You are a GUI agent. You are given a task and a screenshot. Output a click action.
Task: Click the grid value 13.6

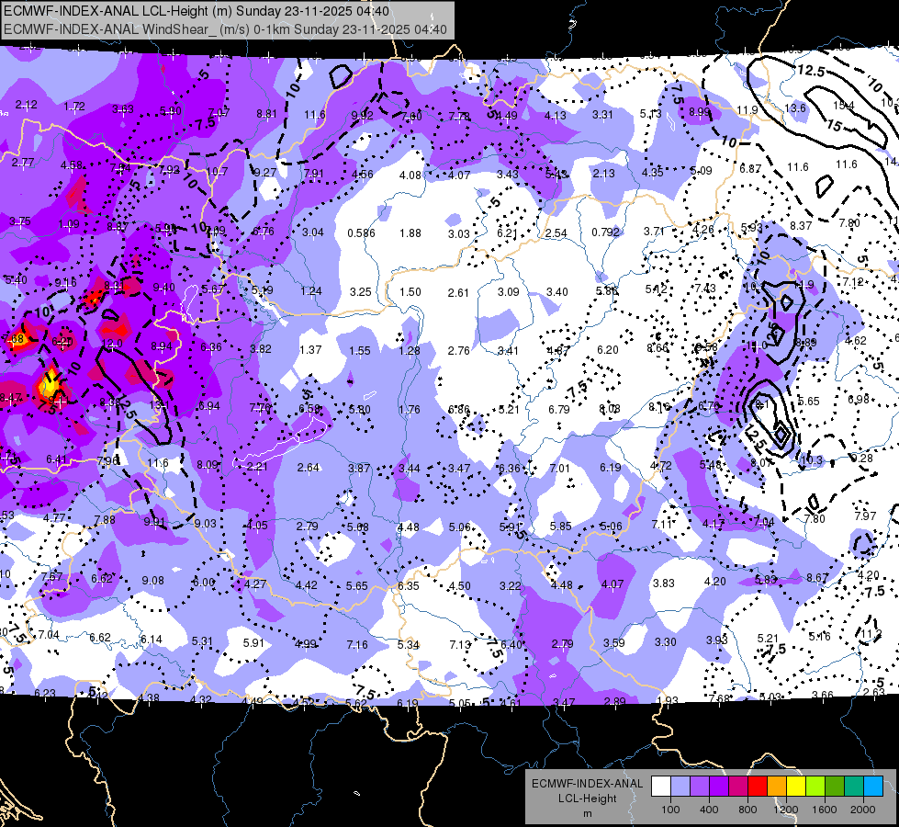(795, 108)
